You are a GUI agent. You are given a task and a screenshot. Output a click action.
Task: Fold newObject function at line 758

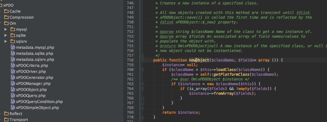click(143, 60)
